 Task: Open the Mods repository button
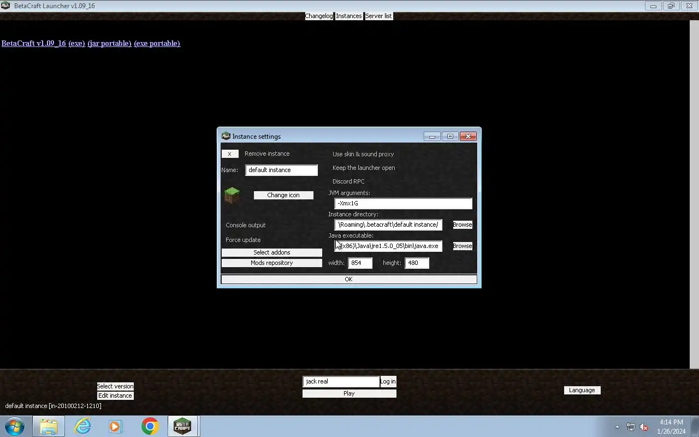272,263
